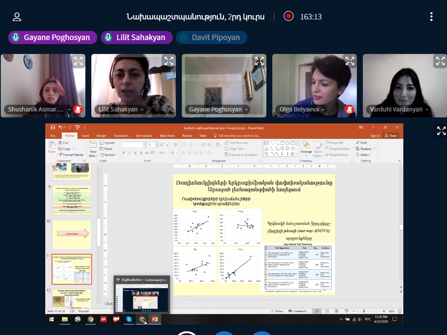Click Sign in in PowerPoint
The image size is (447, 335).
click(375, 136)
